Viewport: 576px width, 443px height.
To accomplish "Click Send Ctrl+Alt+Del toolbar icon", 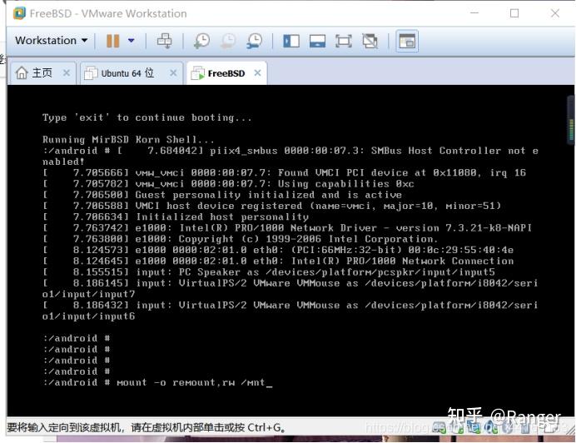I will 164,41.
